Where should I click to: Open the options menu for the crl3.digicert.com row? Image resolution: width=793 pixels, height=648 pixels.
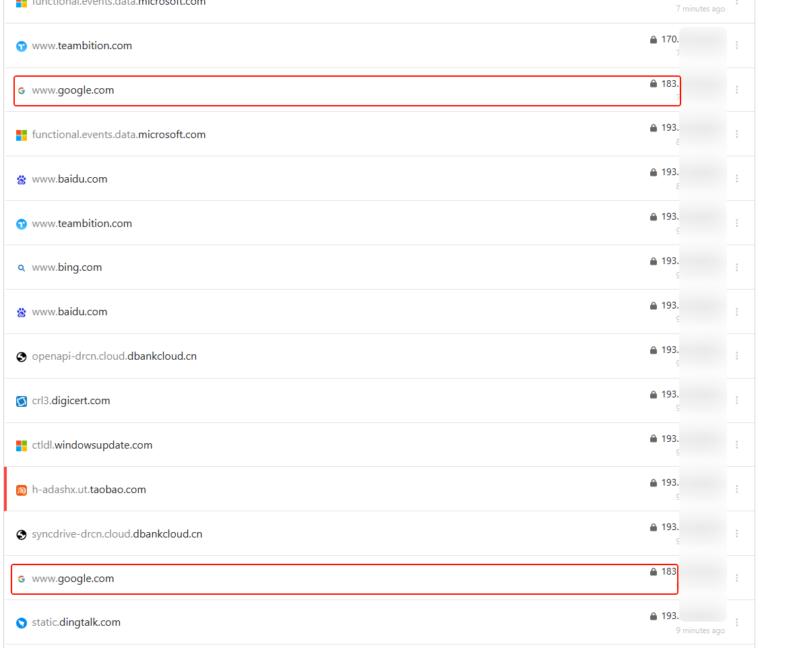coord(737,401)
